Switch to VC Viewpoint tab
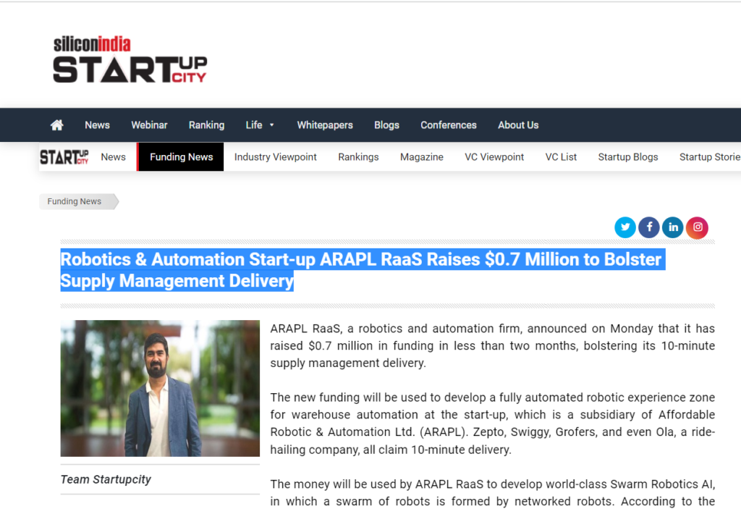Image resolution: width=741 pixels, height=509 pixels. [x=494, y=157]
